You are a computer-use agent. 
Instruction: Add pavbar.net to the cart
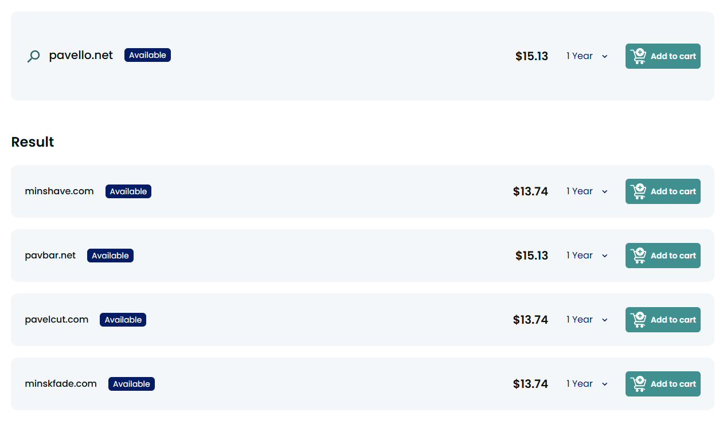(673, 256)
